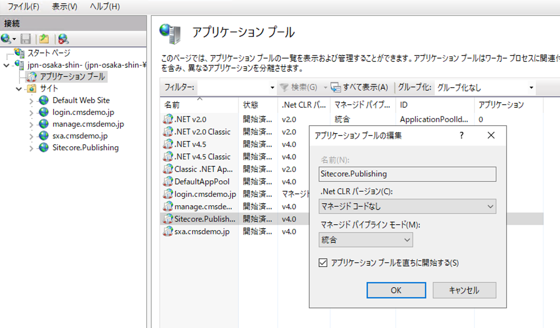Expand the sxa.cmsdemo.jp site node
The width and height of the screenshot is (560, 328).
(31, 136)
